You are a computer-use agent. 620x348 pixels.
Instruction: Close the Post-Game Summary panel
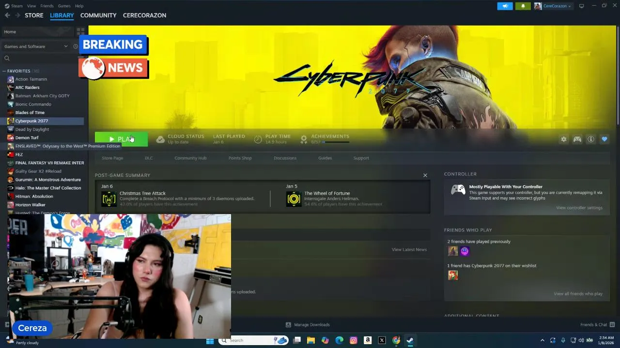425,175
